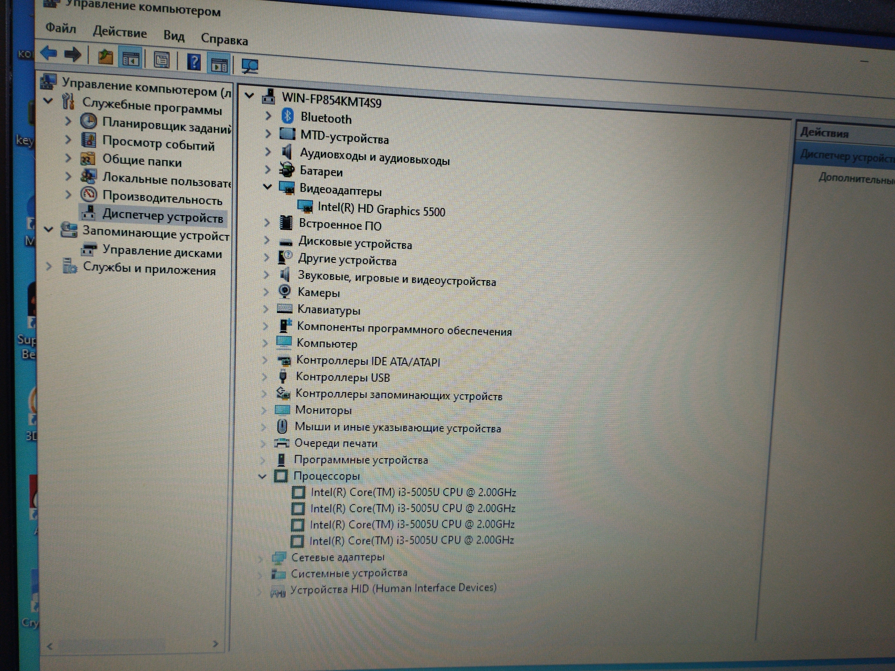
Task: Select the last Intel Core i3-5005U processor entry
Action: pos(412,541)
